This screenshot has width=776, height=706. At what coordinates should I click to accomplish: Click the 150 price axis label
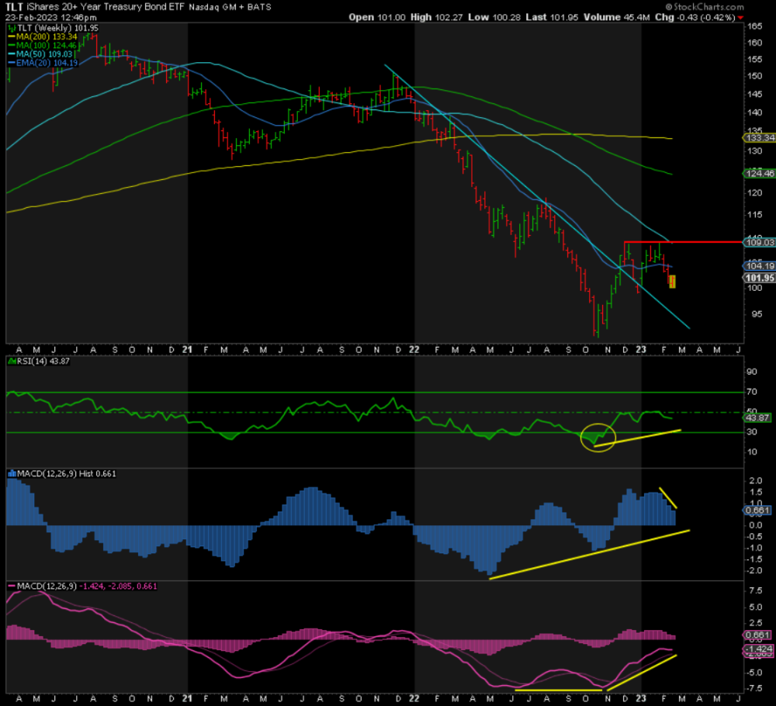[x=755, y=76]
